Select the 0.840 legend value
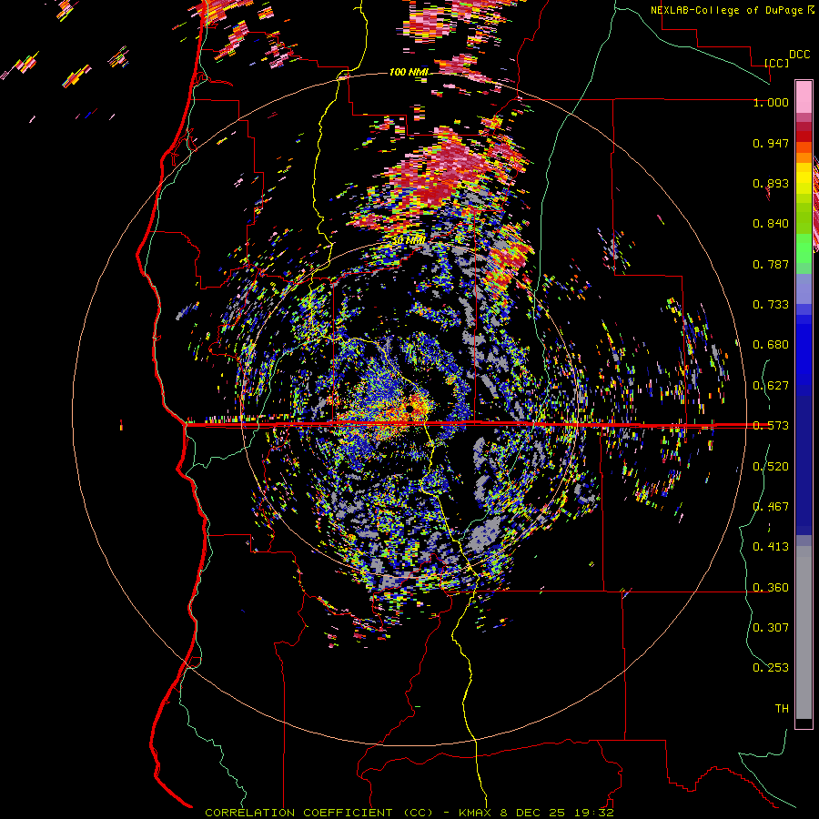819x819 pixels. [x=771, y=224]
